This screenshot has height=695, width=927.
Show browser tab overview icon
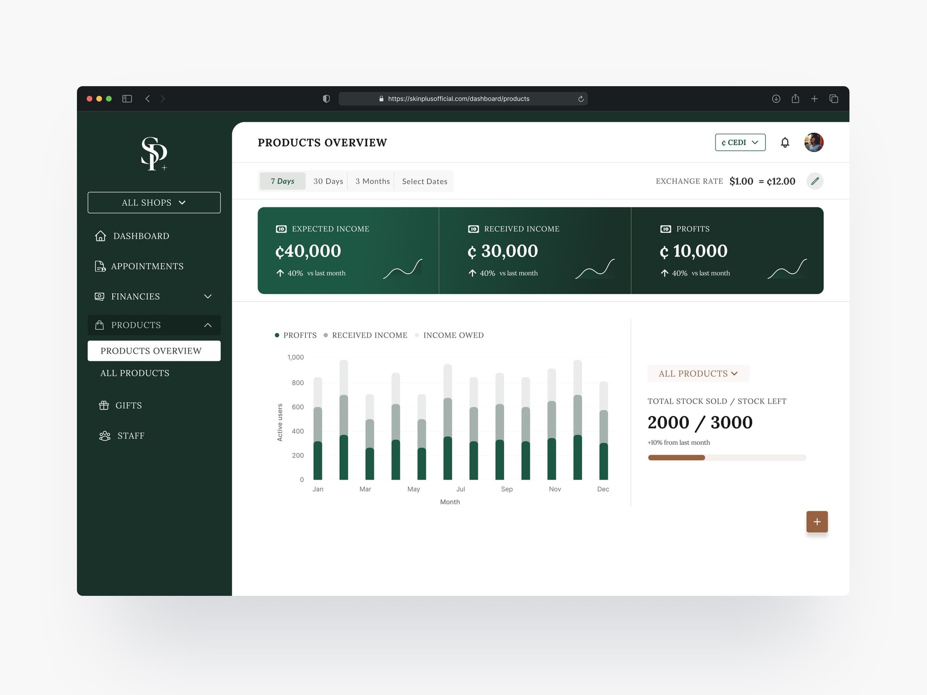coord(834,99)
